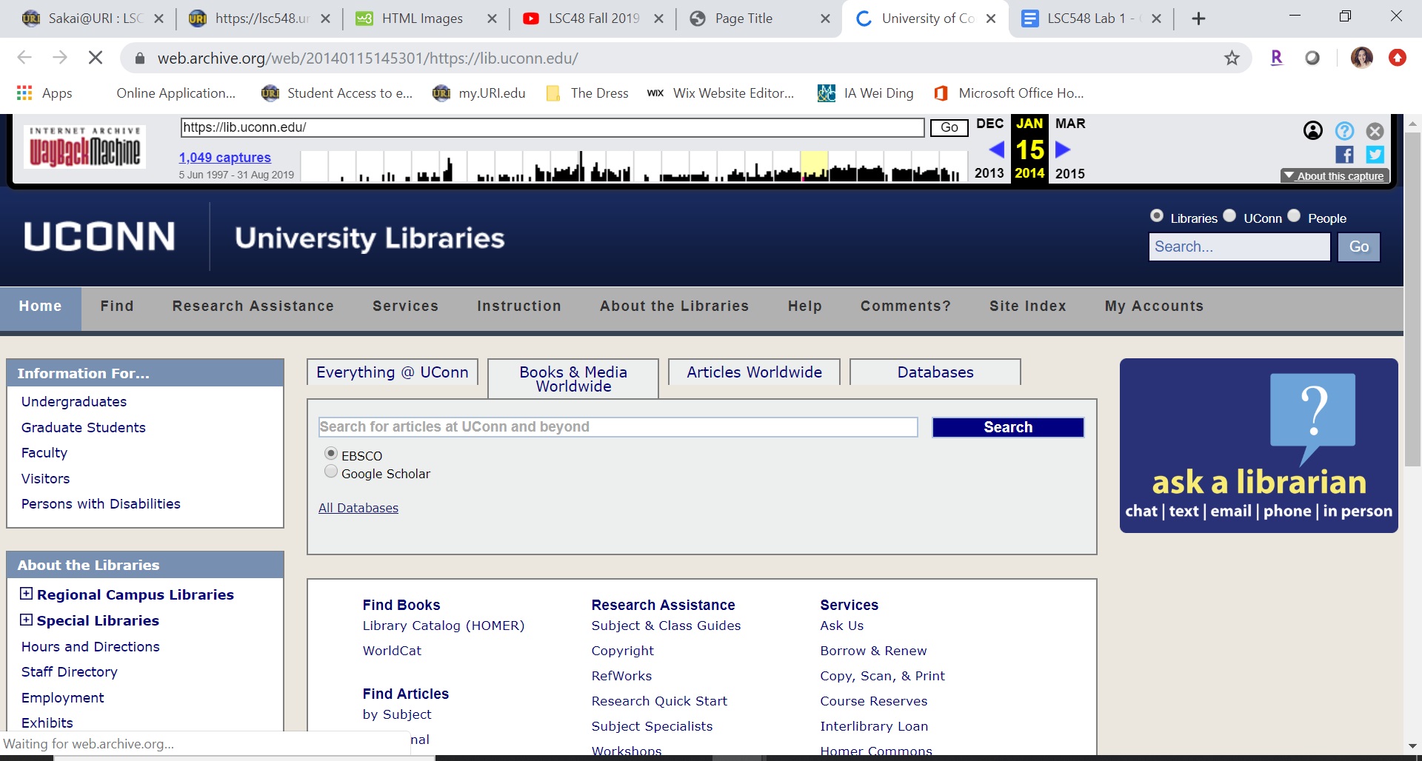Close the LSC48 Fall 2019 tab
The image size is (1422, 761).
(x=658, y=19)
